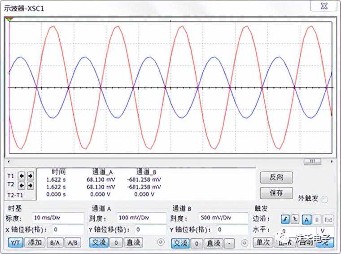
Task: Open the timebase 标度 10 ms/Div field
Action: point(58,218)
